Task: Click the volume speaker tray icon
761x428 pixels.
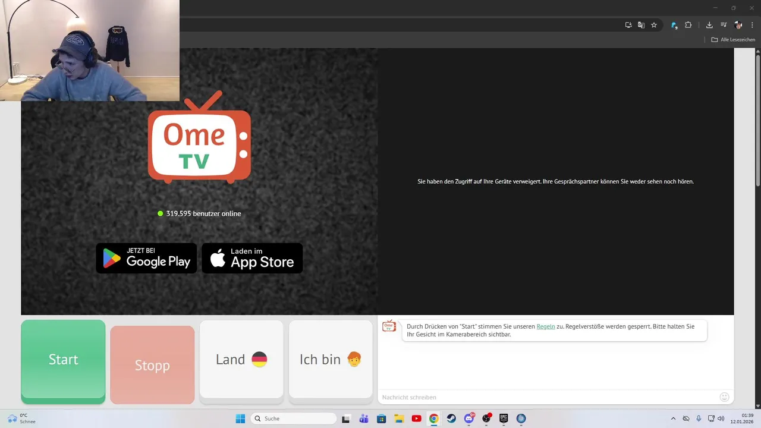Action: pyautogui.click(x=721, y=418)
